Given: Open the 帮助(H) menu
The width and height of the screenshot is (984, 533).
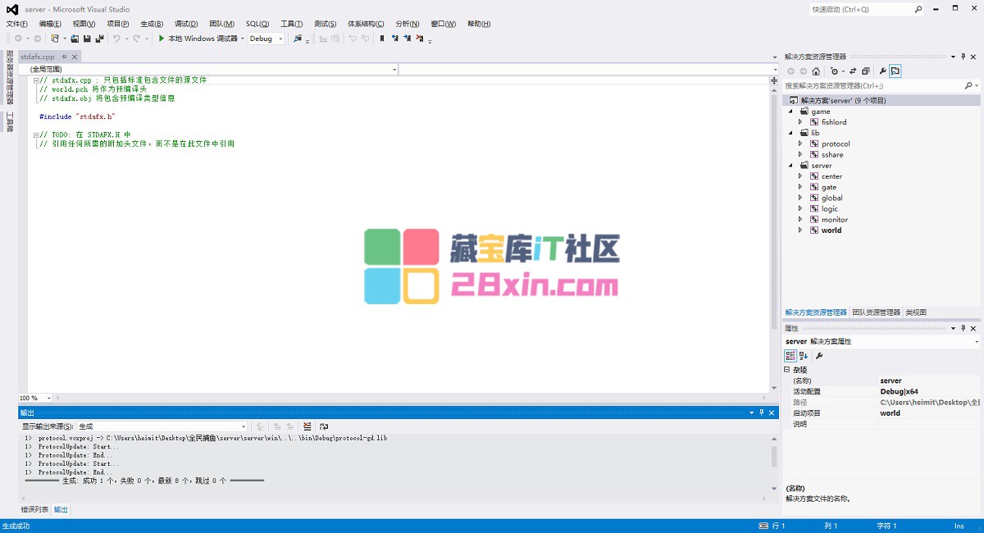Looking at the screenshot, I should (479, 24).
